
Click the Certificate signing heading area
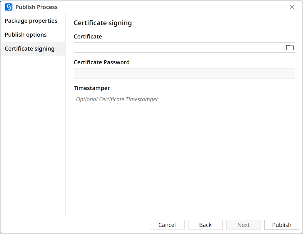[103, 23]
